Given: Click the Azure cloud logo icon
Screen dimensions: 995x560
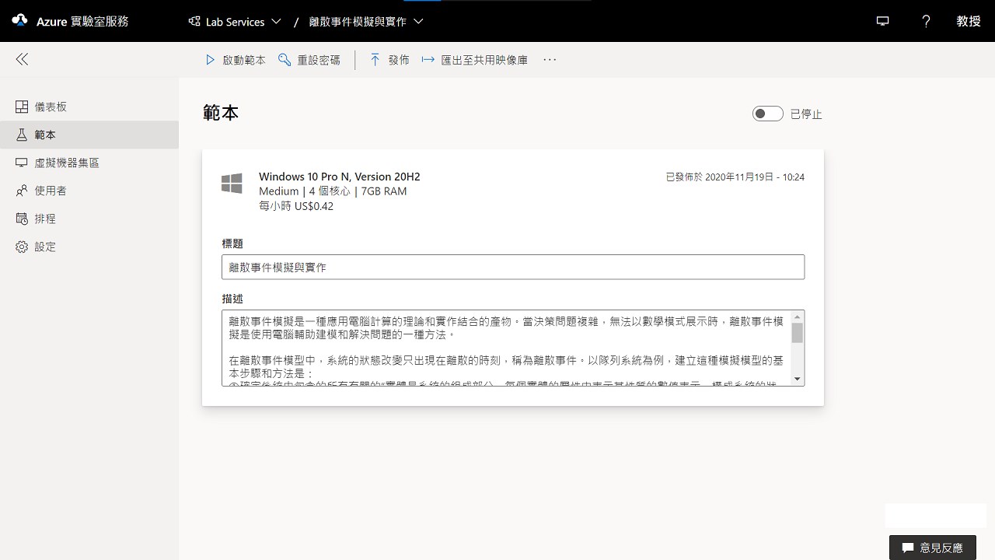Looking at the screenshot, I should 19,21.
